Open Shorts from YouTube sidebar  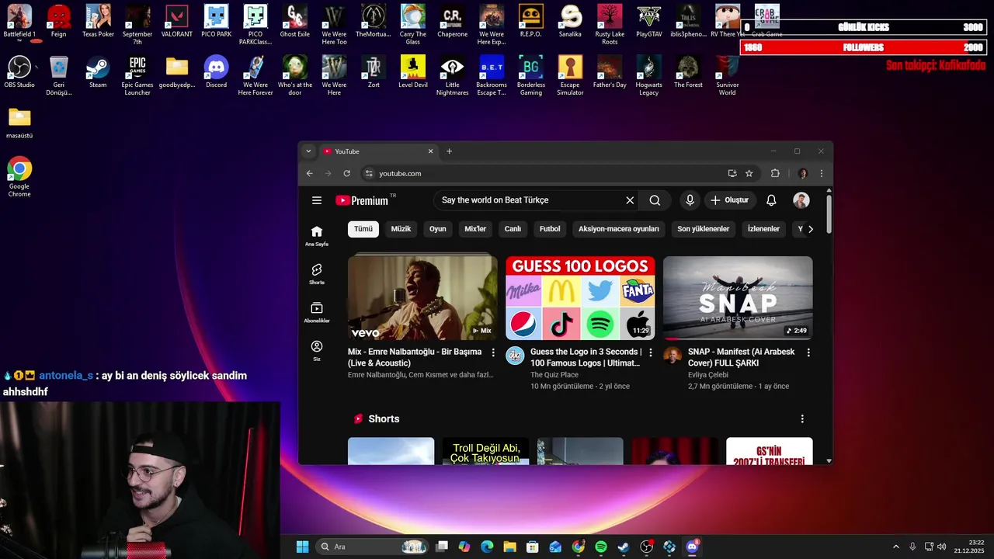317,274
